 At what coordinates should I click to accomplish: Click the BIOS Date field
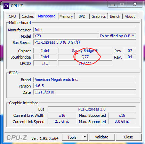point(85,92)
